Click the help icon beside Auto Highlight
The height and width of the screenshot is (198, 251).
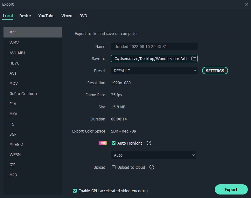149,143
